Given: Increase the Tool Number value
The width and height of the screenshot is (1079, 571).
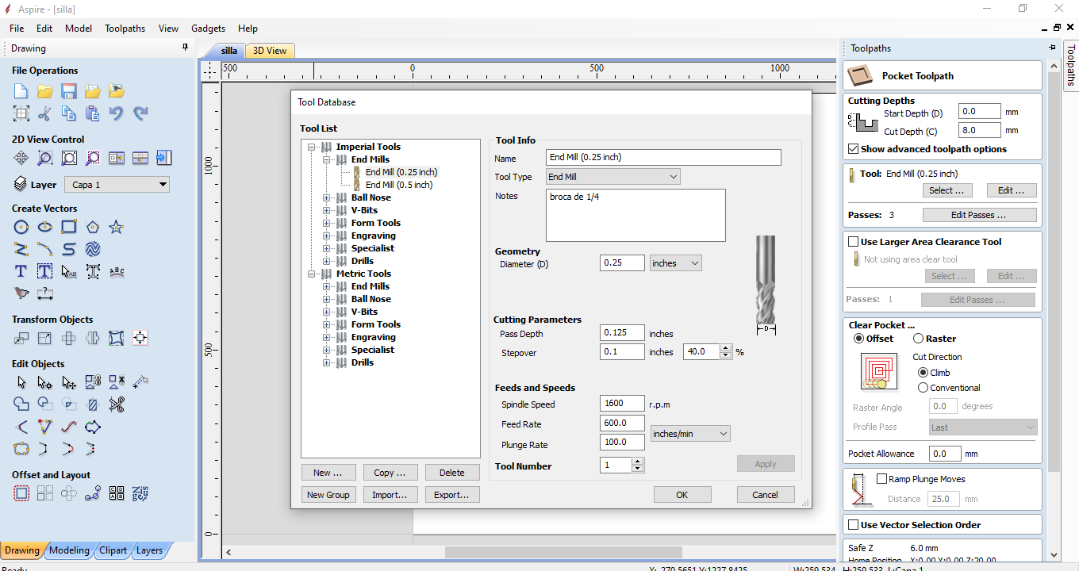Looking at the screenshot, I should pyautogui.click(x=638, y=462).
